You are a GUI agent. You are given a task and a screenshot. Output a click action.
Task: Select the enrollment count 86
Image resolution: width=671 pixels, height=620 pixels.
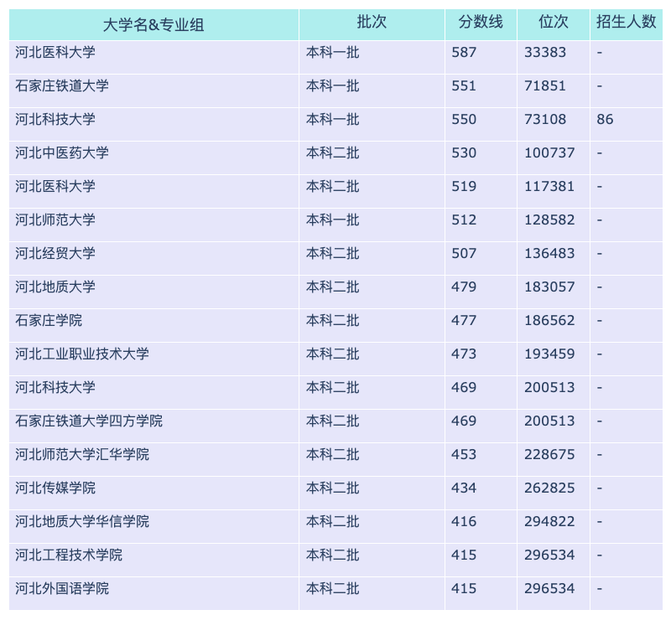(605, 119)
